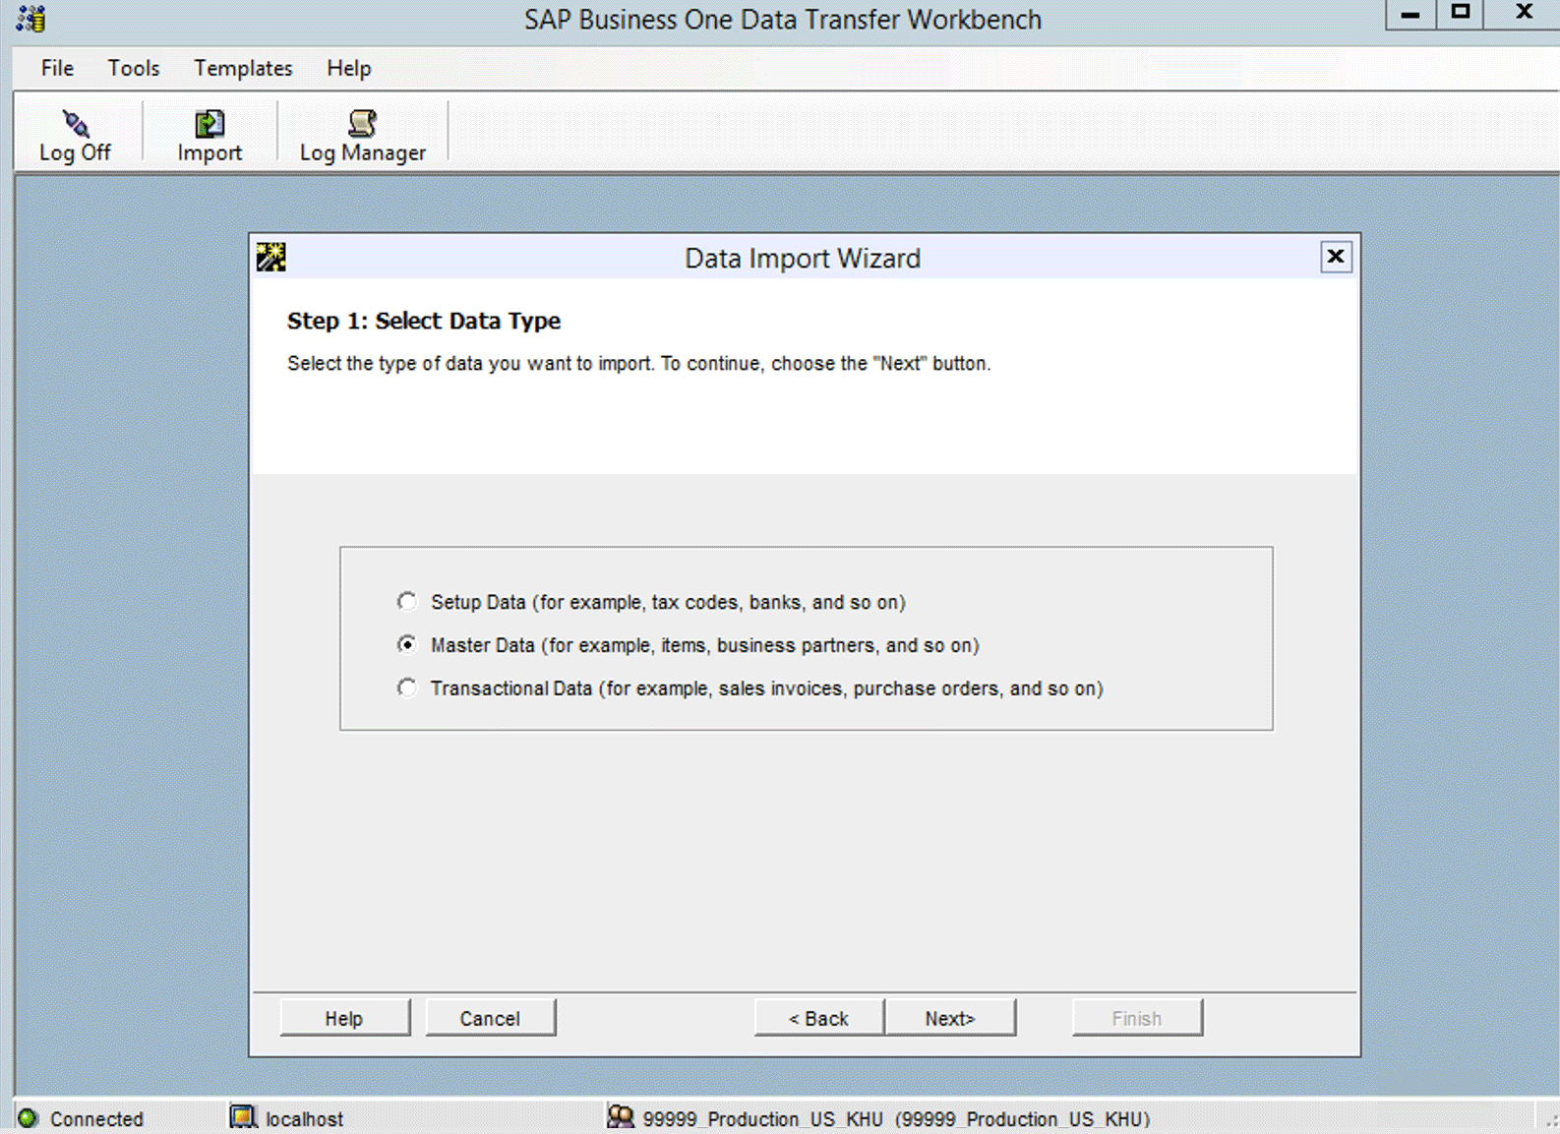Click the localhost server status icon
The height and width of the screenshot is (1134, 1560).
tap(242, 1117)
